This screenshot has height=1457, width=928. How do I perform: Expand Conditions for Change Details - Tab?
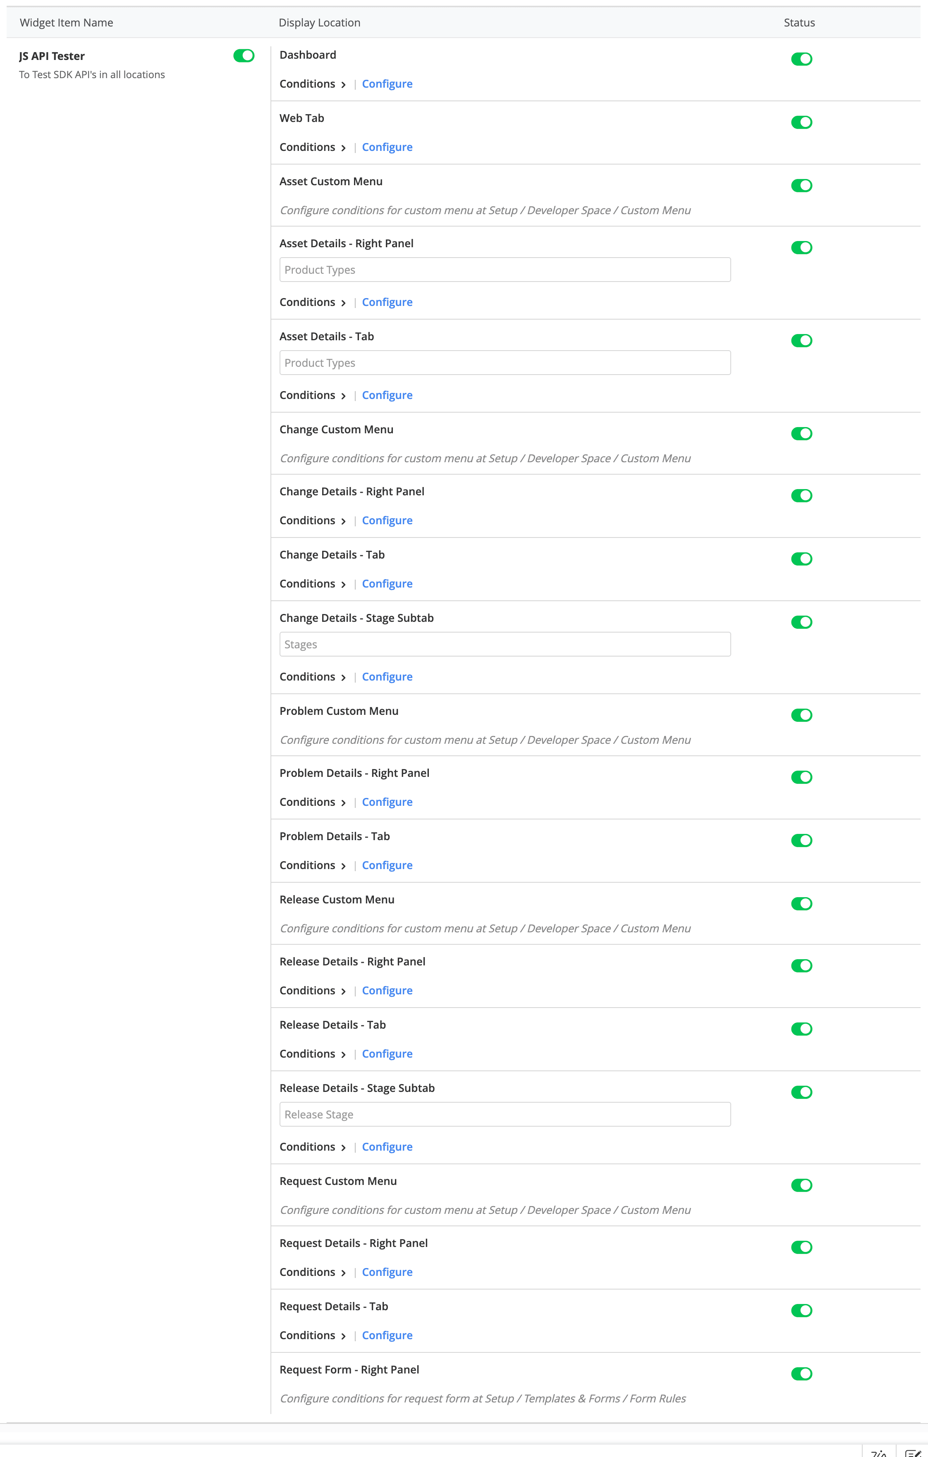(x=312, y=584)
